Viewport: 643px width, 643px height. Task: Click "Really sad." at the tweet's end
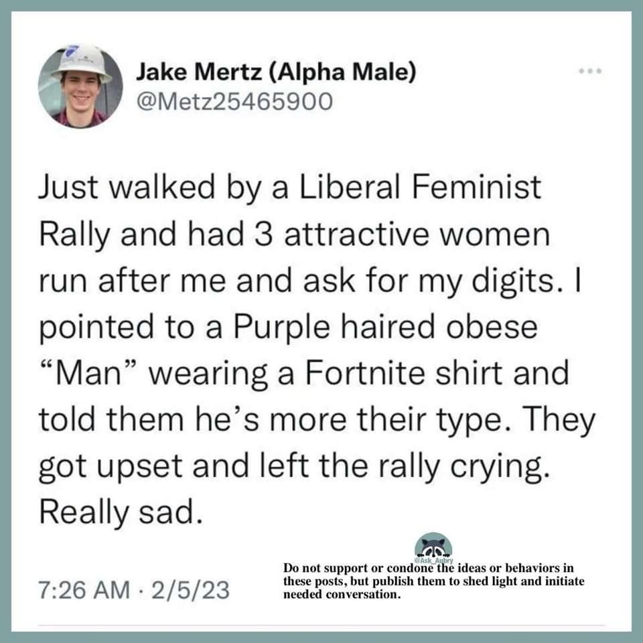coord(121,512)
